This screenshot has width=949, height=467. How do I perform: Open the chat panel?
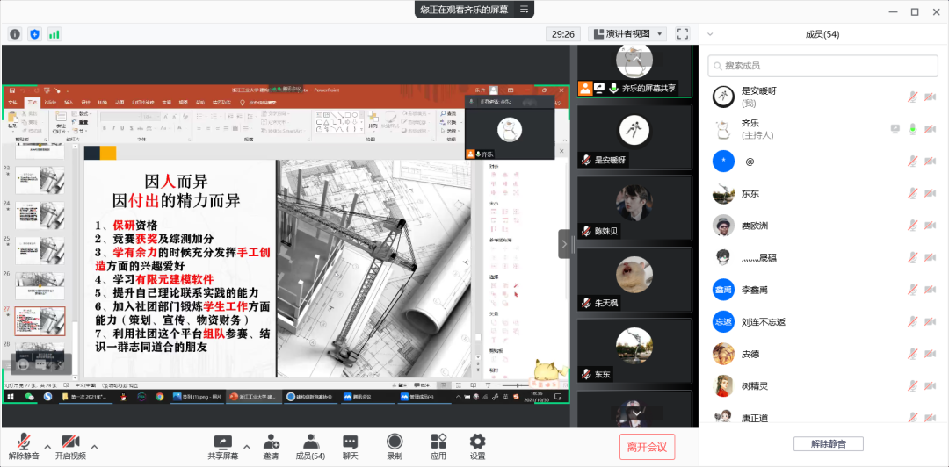pos(351,447)
